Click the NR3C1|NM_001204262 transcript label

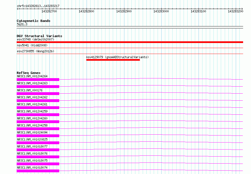point(32,97)
